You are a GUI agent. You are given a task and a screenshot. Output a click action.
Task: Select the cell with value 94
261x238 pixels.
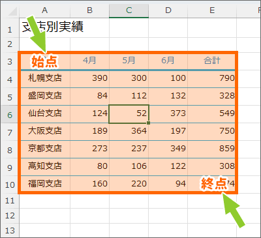(168, 185)
